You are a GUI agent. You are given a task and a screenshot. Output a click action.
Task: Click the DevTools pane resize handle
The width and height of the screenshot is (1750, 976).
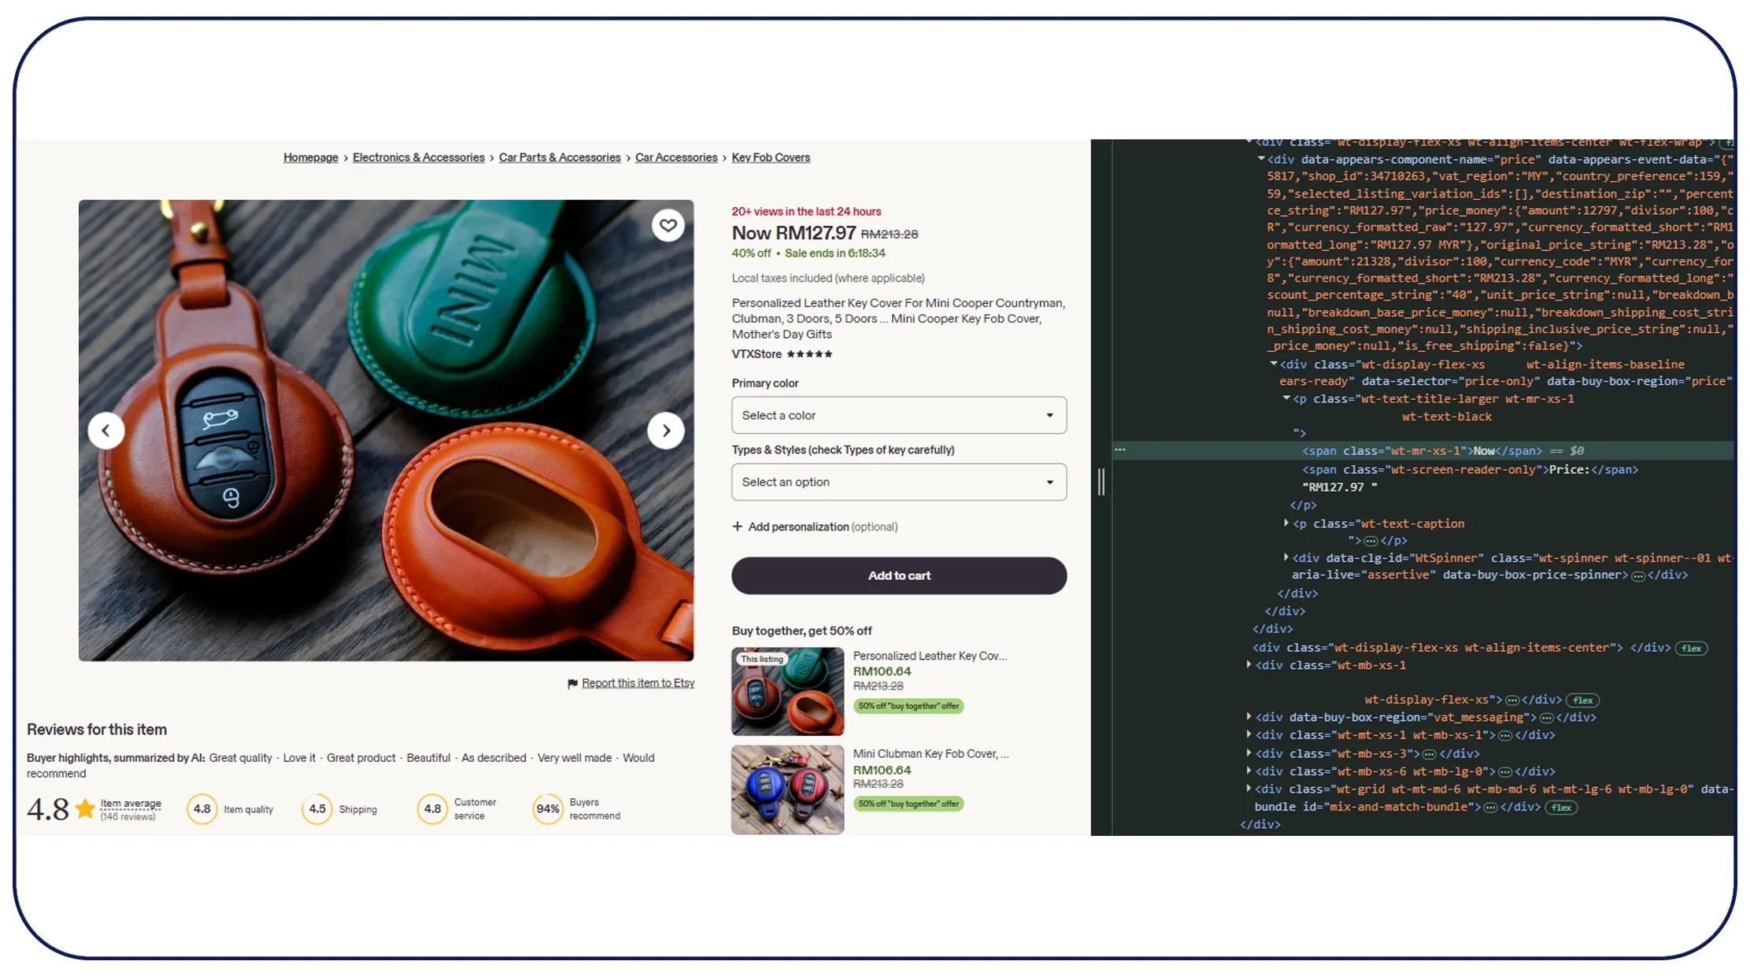click(x=1101, y=482)
